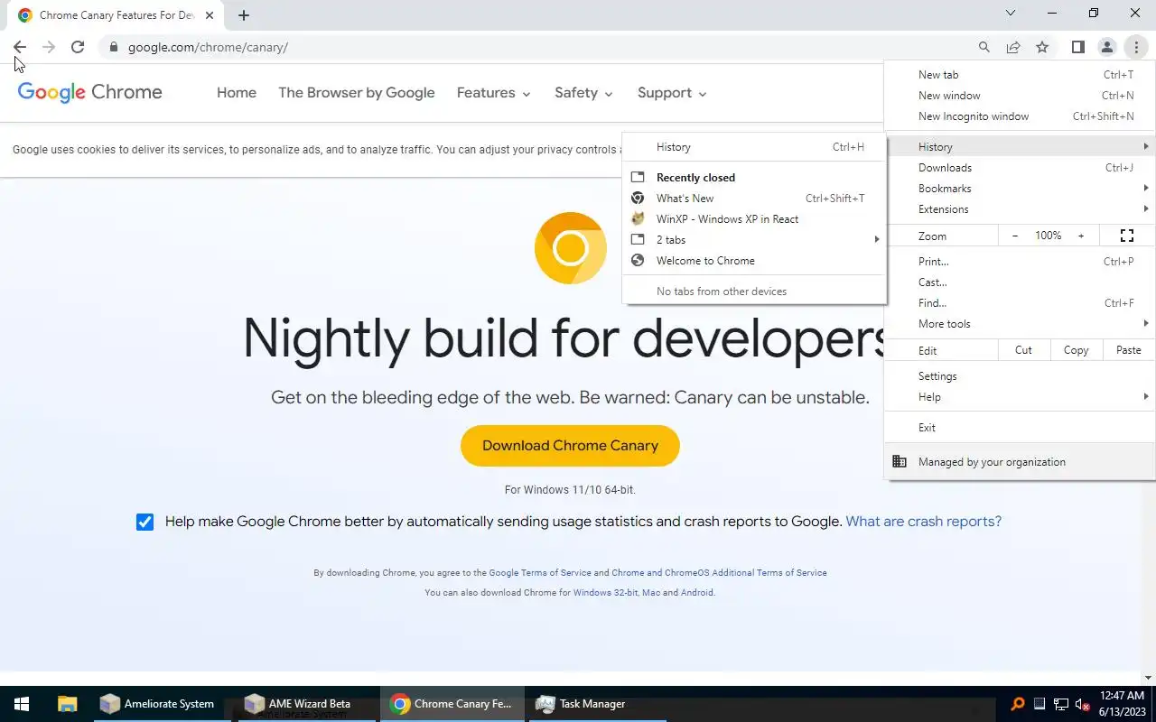1156x722 pixels.
Task: Click the Paste edit button
Action: tap(1128, 350)
